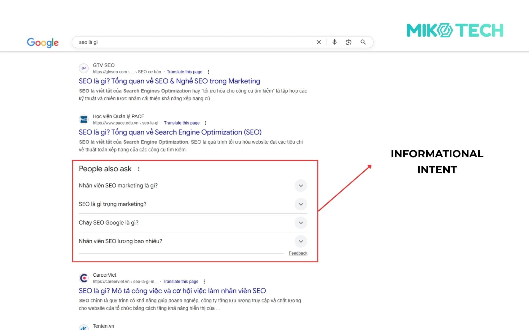Open three-dot menu beside GTV SEO result
Viewport: 529px width, 330px height.
tap(209, 72)
